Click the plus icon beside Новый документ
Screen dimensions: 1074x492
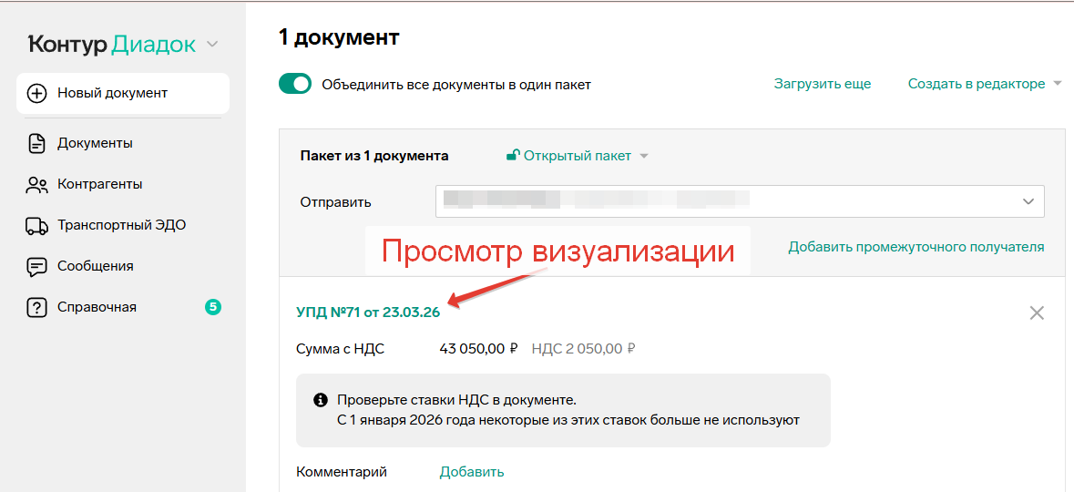pos(37,93)
